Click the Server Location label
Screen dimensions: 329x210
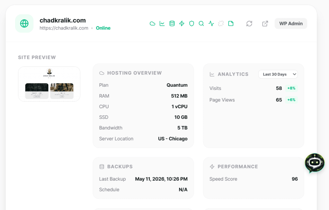click(116, 139)
